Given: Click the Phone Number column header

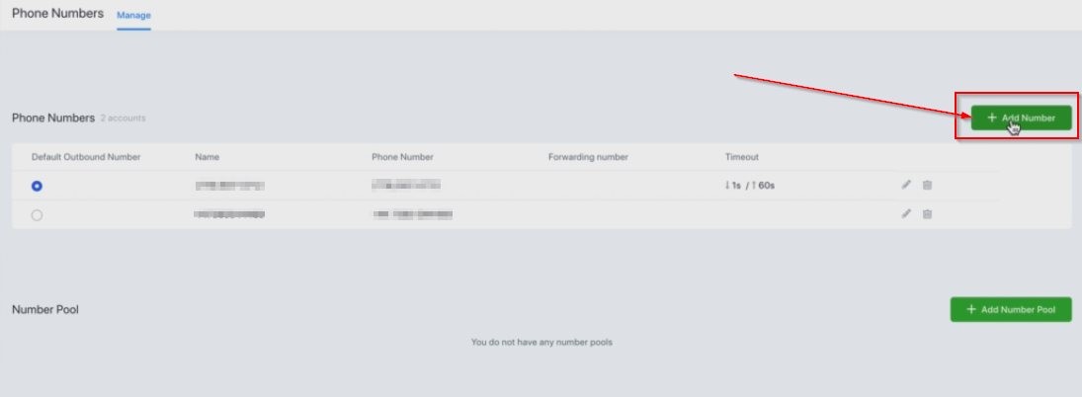Looking at the screenshot, I should click(402, 157).
